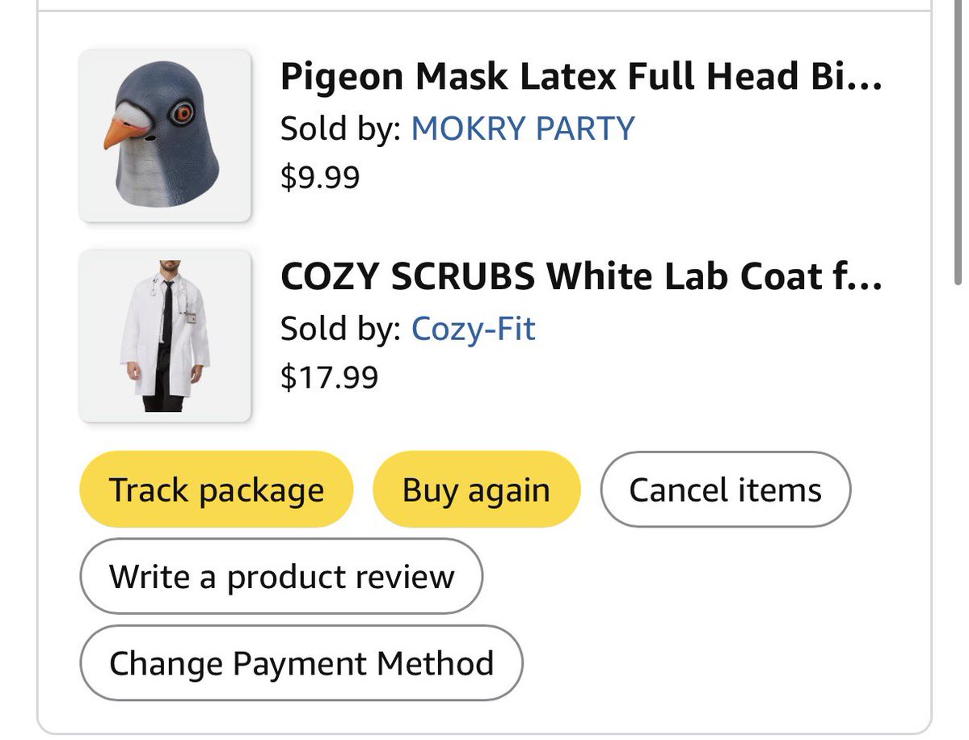Open Write a product review
The image size is (969, 740).
click(281, 576)
